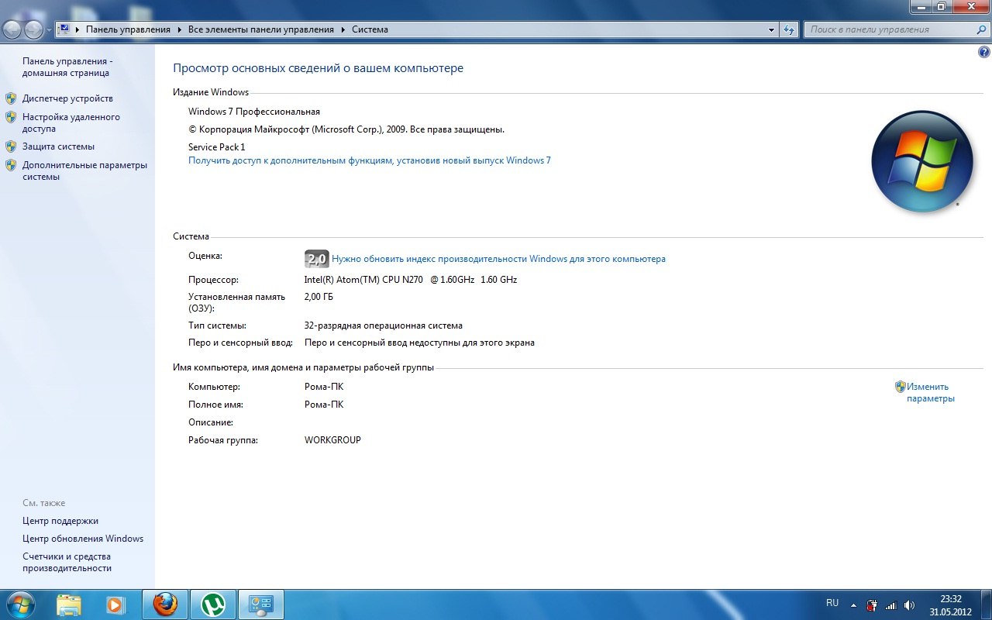992x620 pixels.
Task: Switch to Firefox on the taskbar
Action: point(164,604)
